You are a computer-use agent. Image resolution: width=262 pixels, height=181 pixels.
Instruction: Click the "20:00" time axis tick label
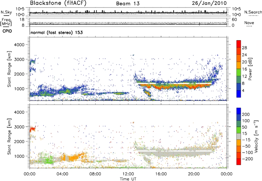pos(194,174)
